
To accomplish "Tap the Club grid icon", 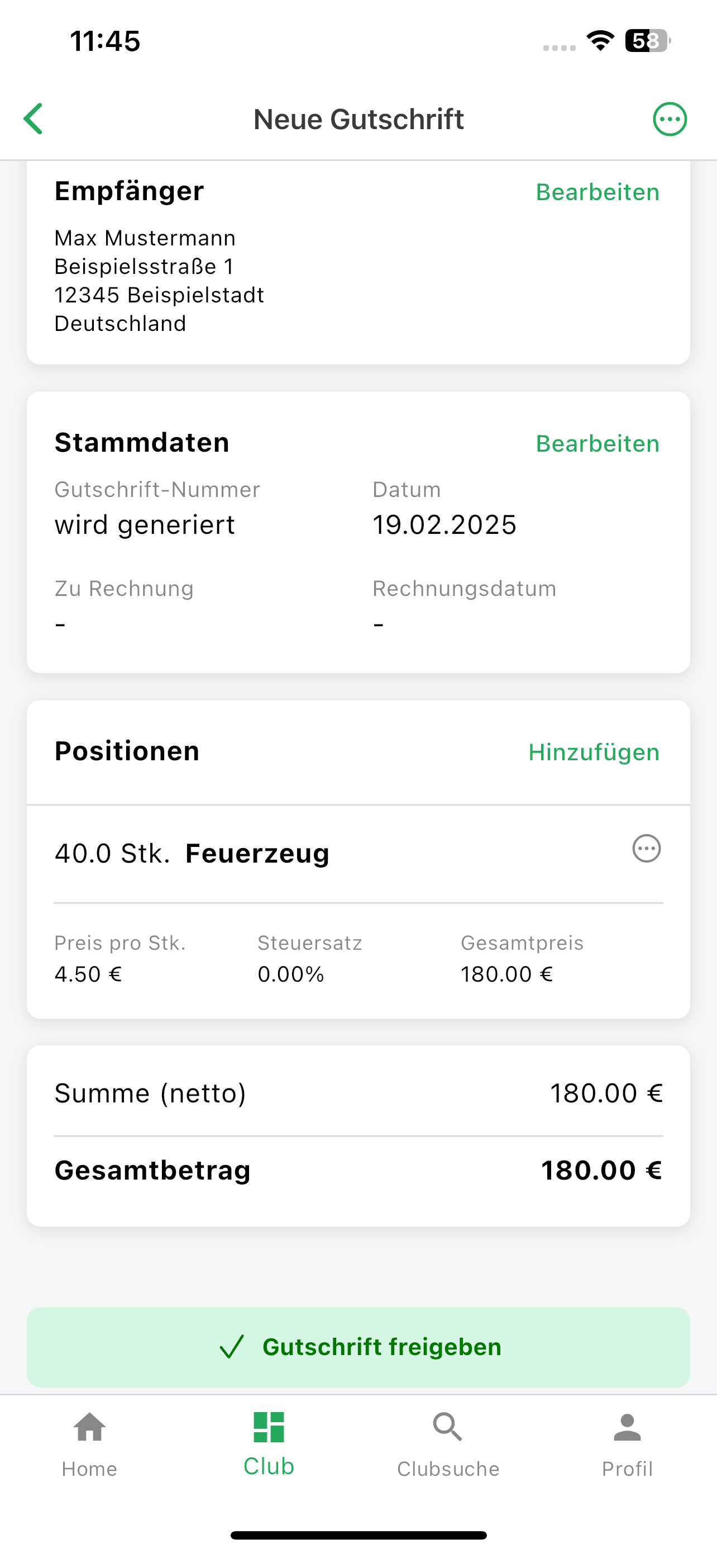I will 269,1427.
